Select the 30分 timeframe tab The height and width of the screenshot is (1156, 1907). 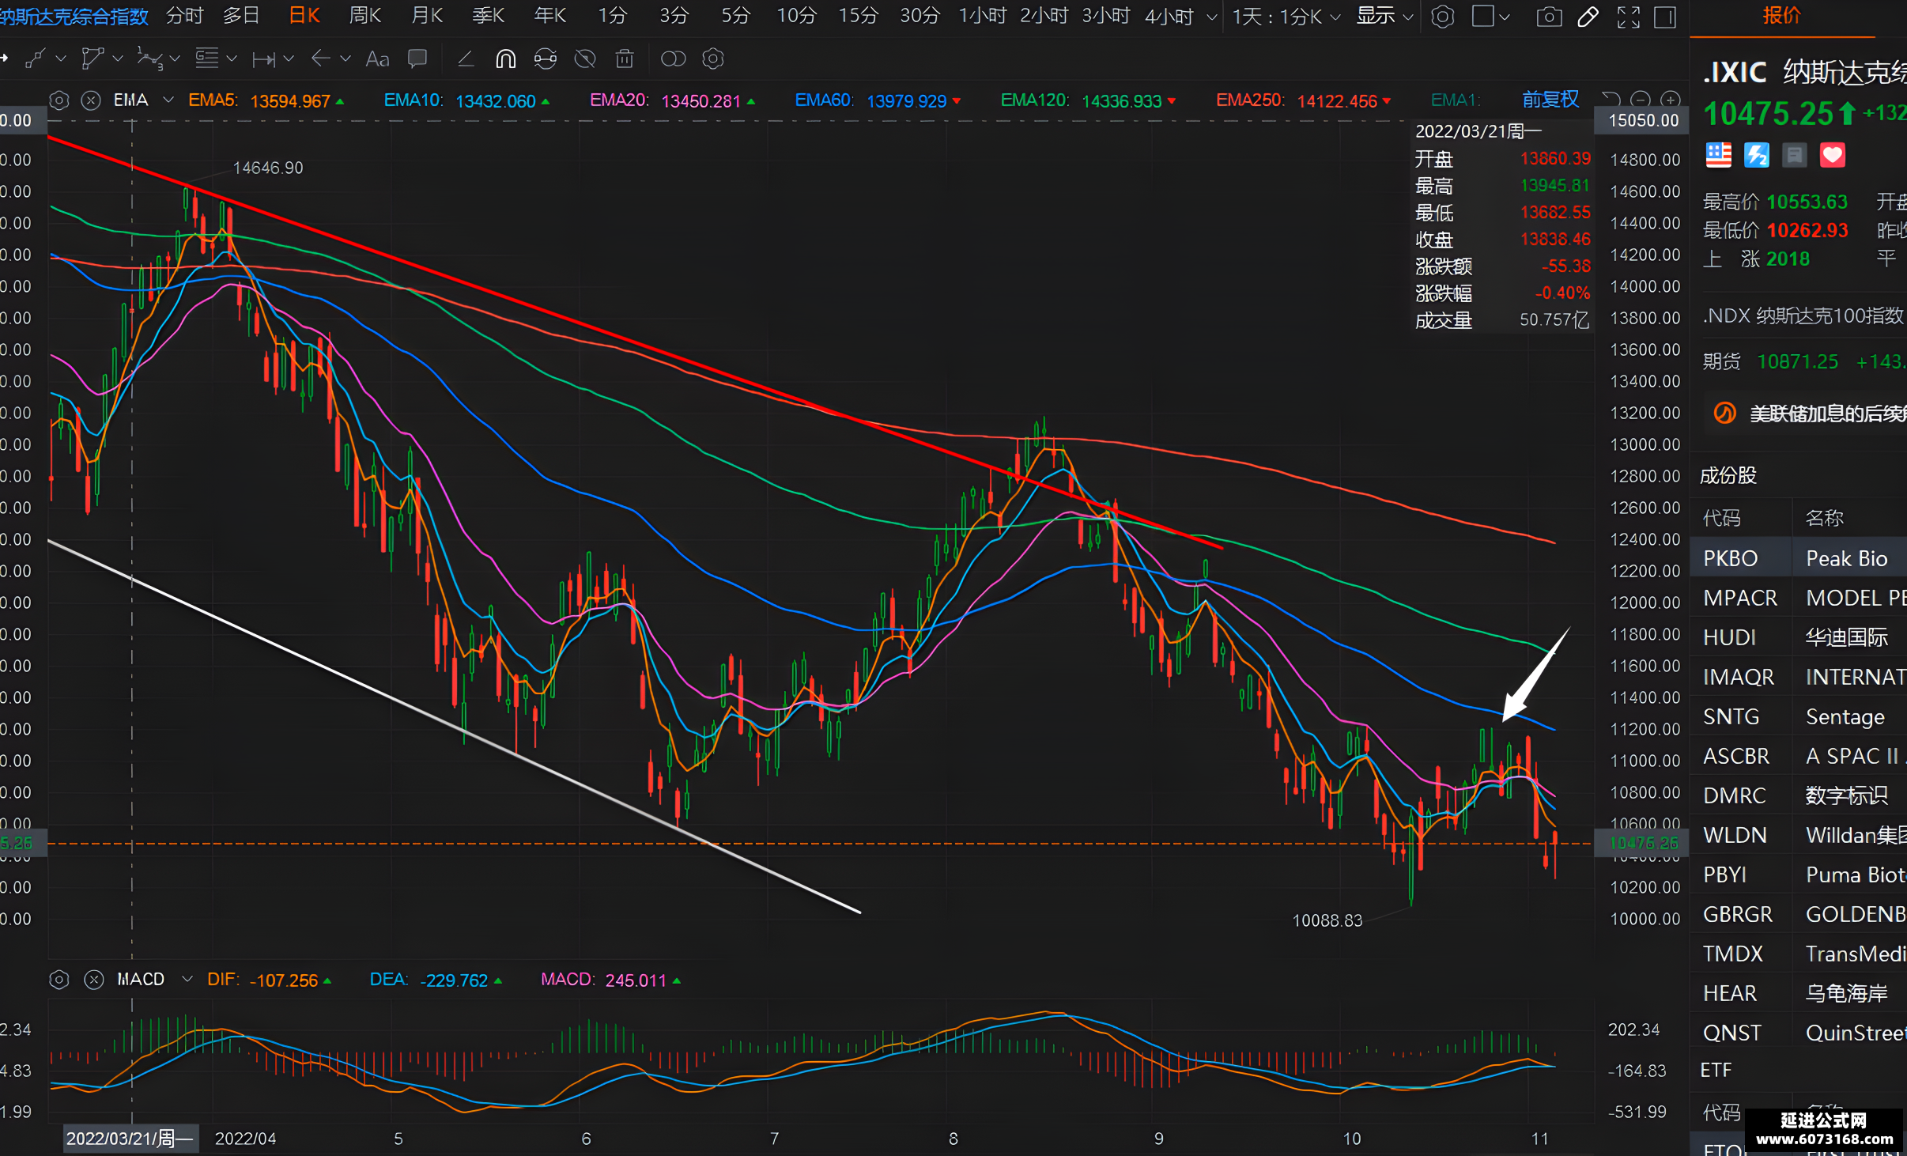(x=920, y=16)
